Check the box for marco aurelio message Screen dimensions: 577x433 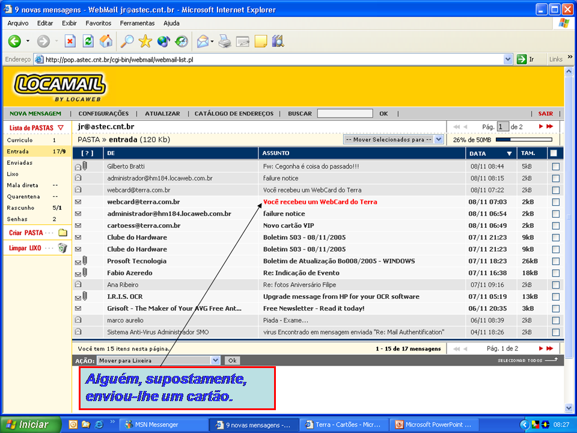(555, 321)
